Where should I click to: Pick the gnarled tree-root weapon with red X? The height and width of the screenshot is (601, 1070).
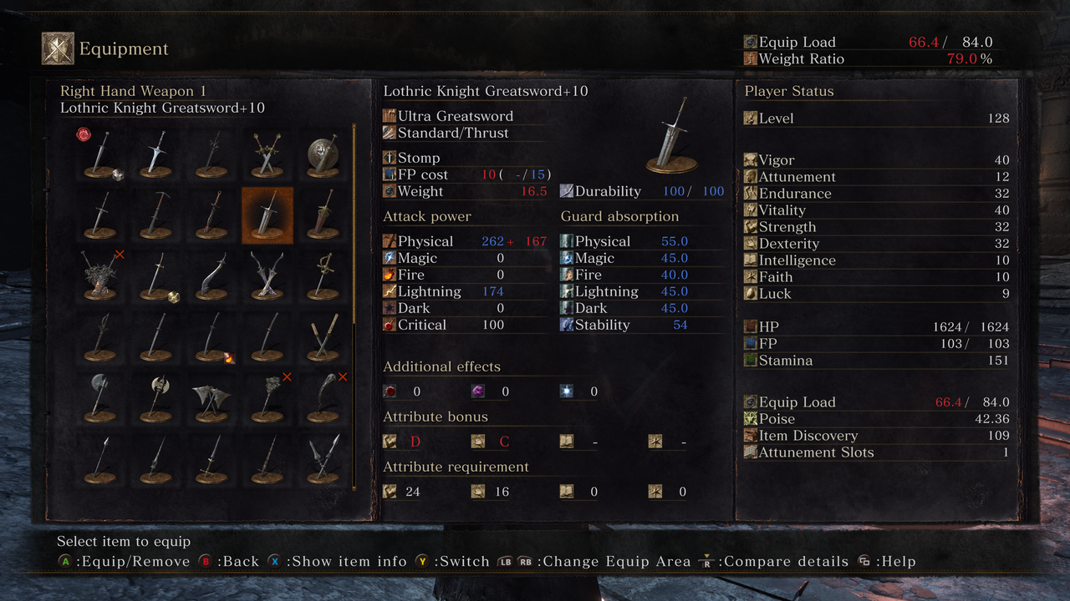click(x=100, y=275)
